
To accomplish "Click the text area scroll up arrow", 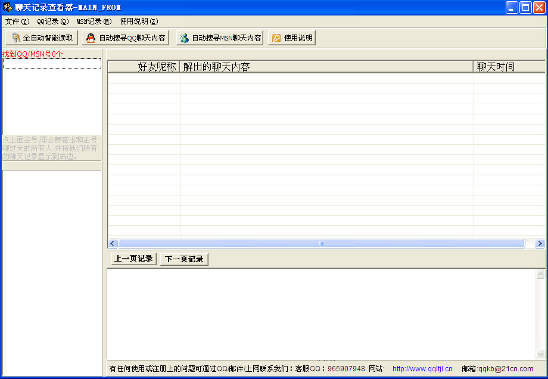I will pyautogui.click(x=540, y=274).
